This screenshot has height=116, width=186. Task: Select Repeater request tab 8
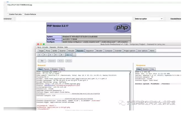[x=62, y=55]
